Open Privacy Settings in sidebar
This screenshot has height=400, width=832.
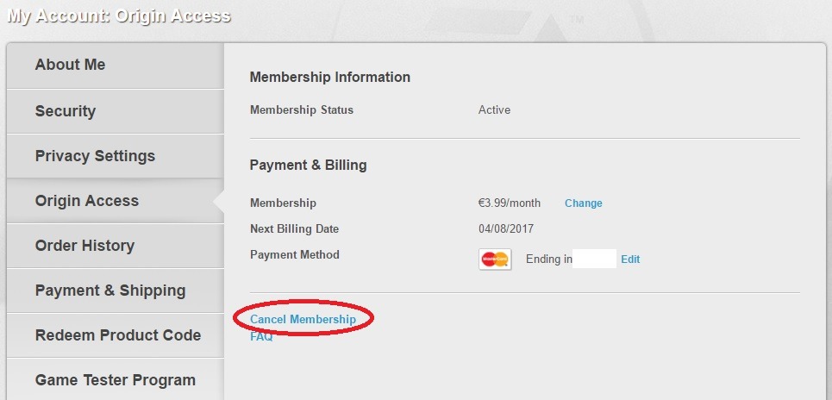pyautogui.click(x=116, y=156)
